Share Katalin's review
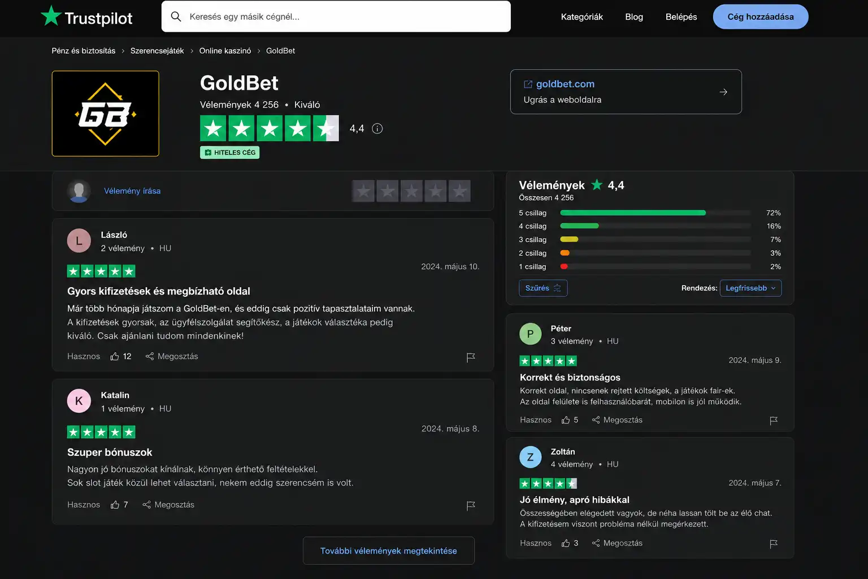The image size is (868, 579). tap(168, 505)
